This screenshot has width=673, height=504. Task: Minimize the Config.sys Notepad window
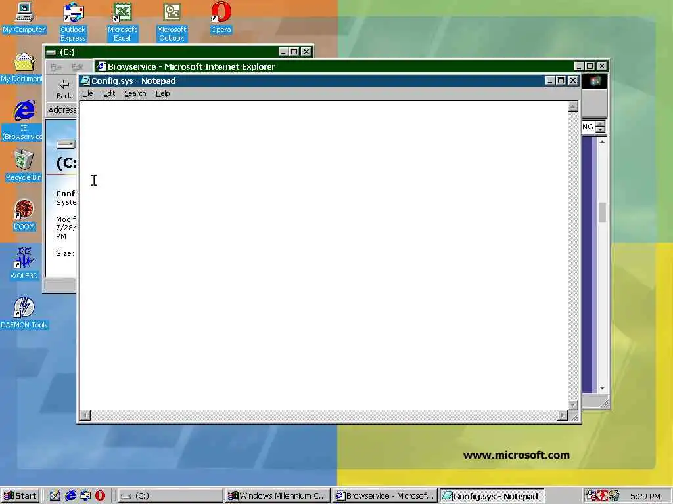tap(550, 81)
